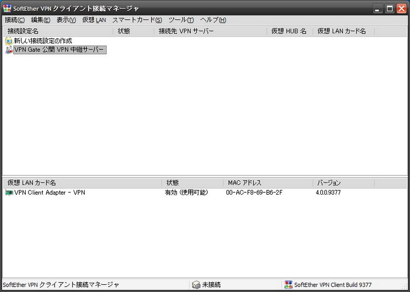Viewport: 410px width, 292px height.
Task: Click status bar text SoftEther VPN クライアント接続マネージャ
Action: [61, 285]
